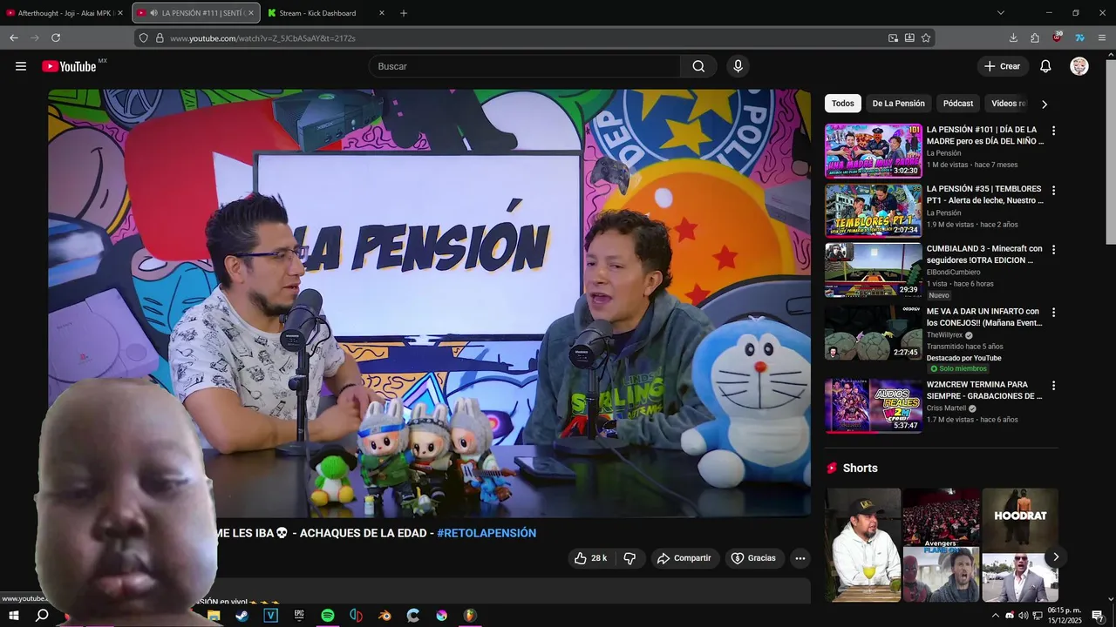Show more filter chips with the right arrow
Screen dimensions: 1116x627
pos(1044,104)
